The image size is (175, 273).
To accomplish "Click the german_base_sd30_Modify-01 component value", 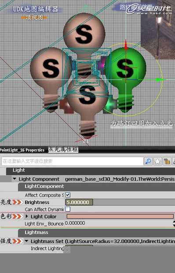I will tap(120, 179).
